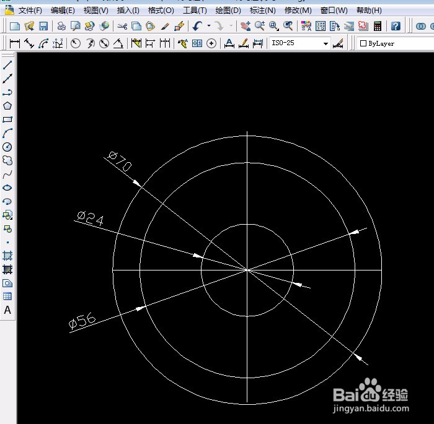
Task: Click the Match Properties brush icon
Action: click(x=165, y=26)
